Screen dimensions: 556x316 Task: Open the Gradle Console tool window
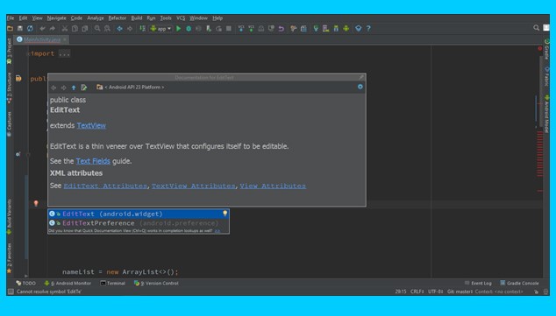point(519,283)
